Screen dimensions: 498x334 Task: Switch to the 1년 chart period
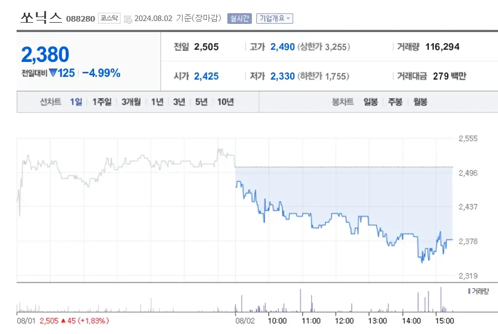158,102
